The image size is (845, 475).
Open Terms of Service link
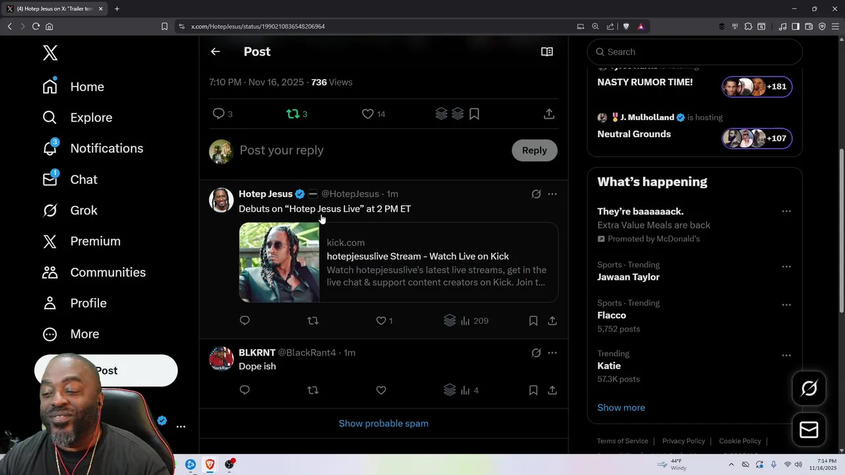(623, 441)
